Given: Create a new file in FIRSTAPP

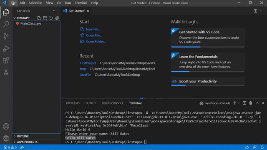Looking at the screenshot, I should coord(39,18).
